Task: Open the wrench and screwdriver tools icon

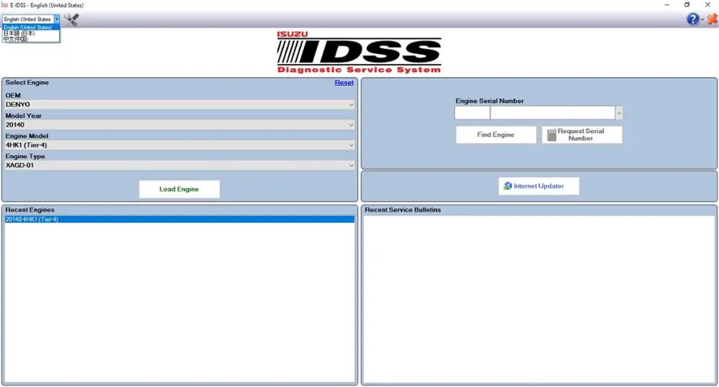Action: (x=71, y=19)
